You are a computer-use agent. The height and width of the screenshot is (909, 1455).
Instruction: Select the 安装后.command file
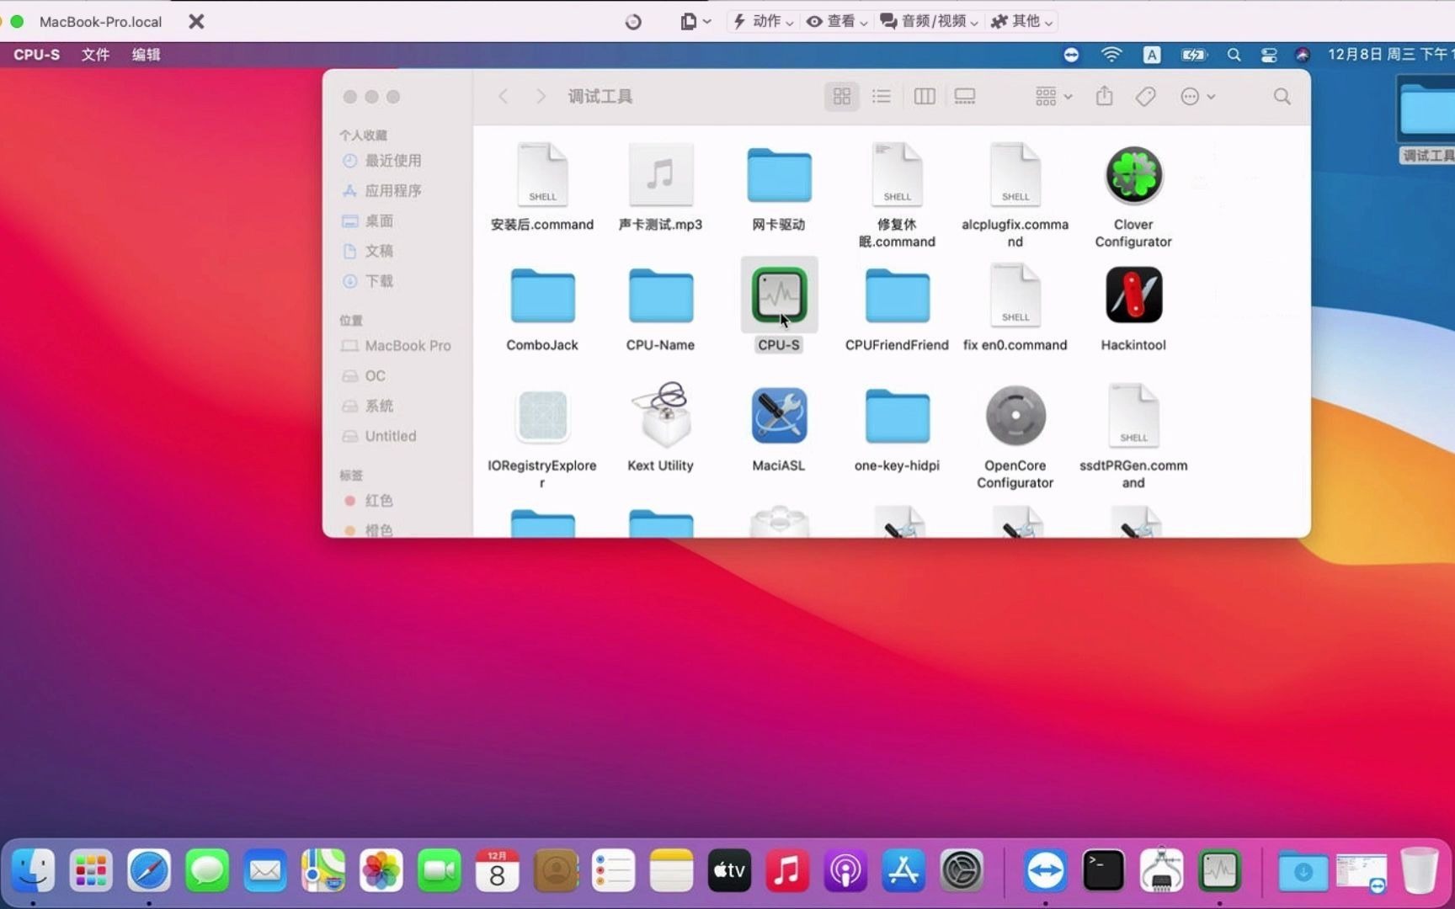coord(542,175)
